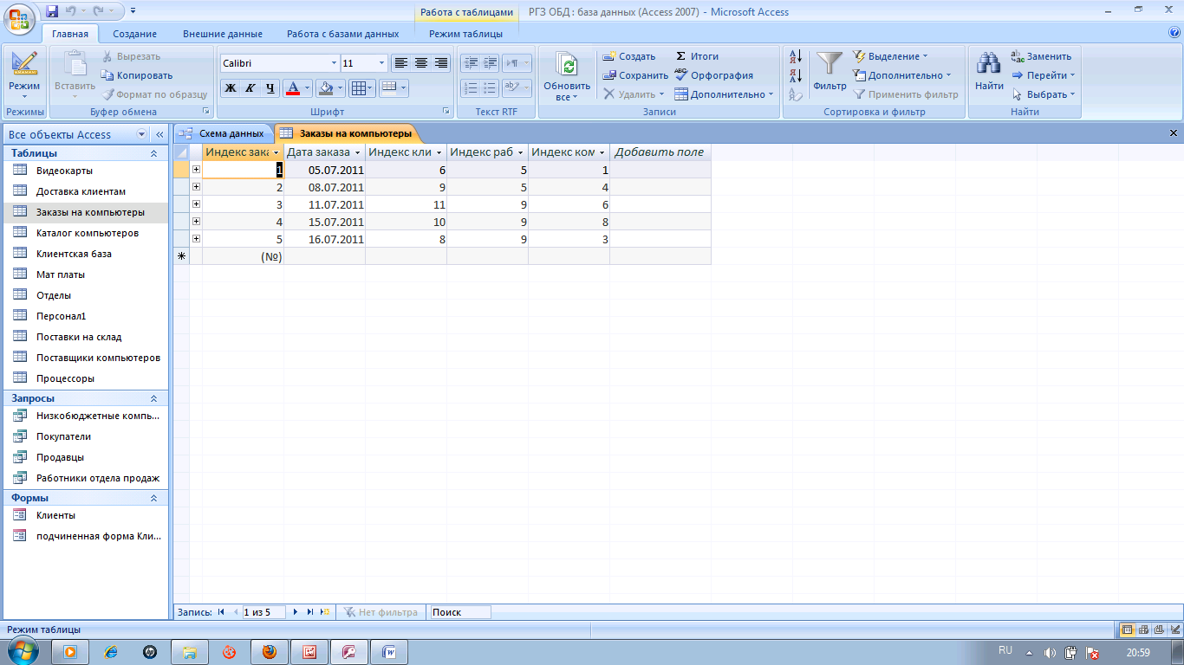1184x665 pixels.
Task: Go to first record navigation button
Action: 221,612
